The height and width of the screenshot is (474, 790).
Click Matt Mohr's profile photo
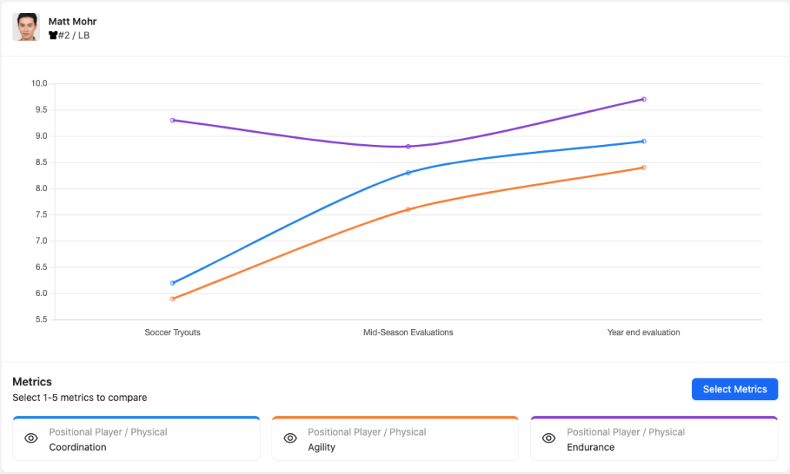click(26, 27)
